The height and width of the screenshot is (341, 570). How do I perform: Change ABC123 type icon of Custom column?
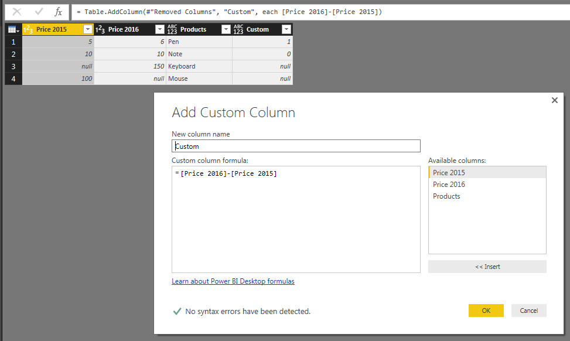coord(238,29)
